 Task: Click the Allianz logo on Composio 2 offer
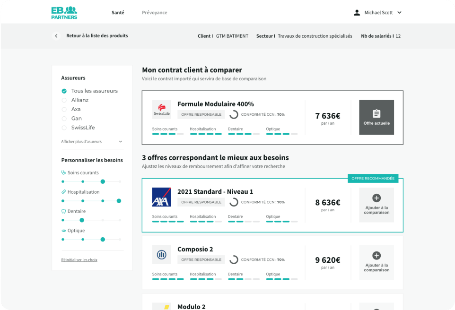pos(162,255)
